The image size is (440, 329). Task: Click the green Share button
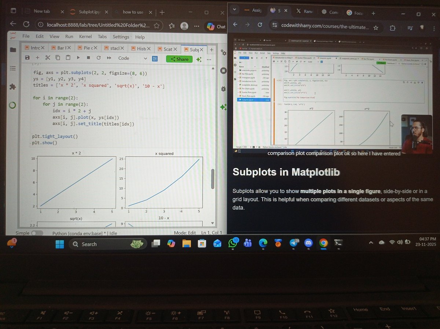tap(179, 59)
